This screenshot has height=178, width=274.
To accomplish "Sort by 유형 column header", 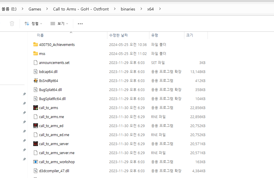I will [x=155, y=35].
